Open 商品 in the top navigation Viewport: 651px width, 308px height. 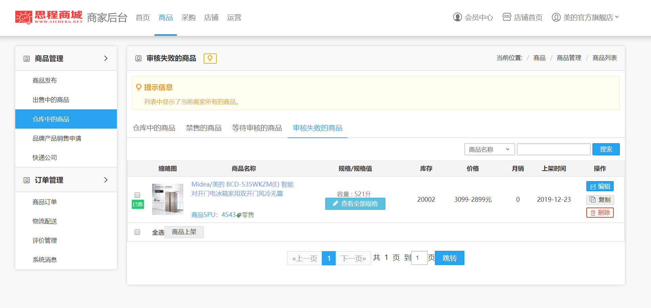click(166, 18)
